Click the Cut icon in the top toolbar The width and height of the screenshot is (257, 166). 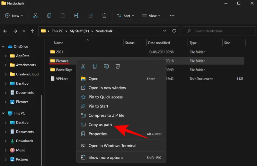tap(35, 16)
